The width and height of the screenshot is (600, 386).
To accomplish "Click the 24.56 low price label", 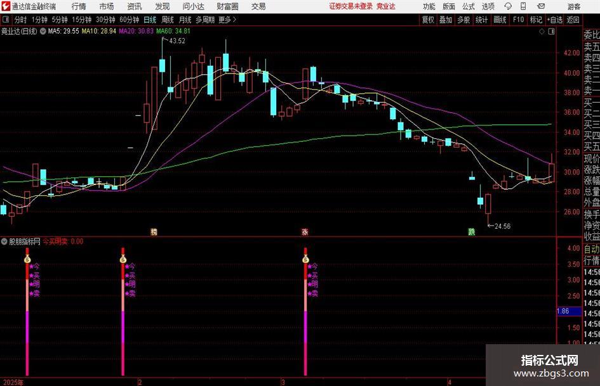I will coord(502,226).
